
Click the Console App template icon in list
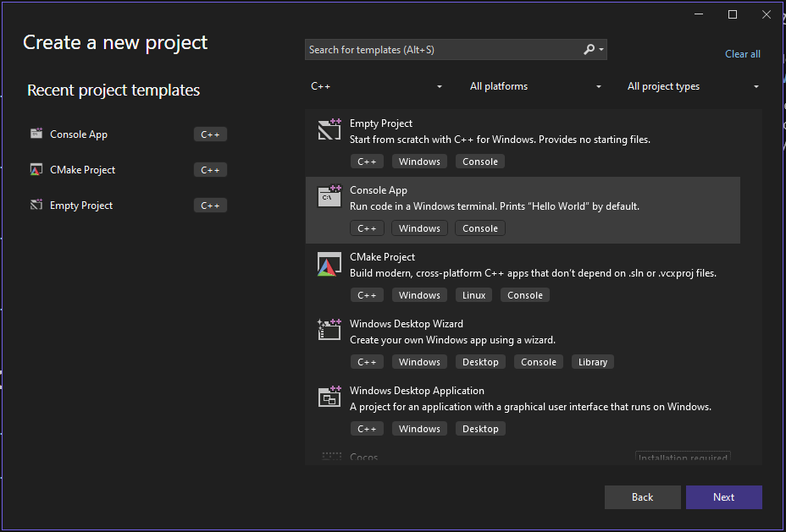(x=329, y=196)
